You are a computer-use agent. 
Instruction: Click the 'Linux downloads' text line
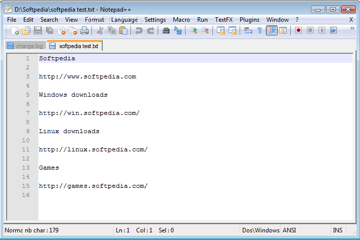tap(69, 131)
